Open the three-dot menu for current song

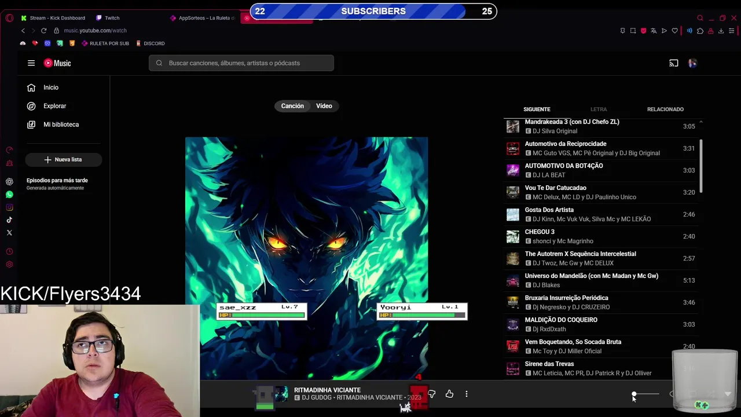click(467, 394)
